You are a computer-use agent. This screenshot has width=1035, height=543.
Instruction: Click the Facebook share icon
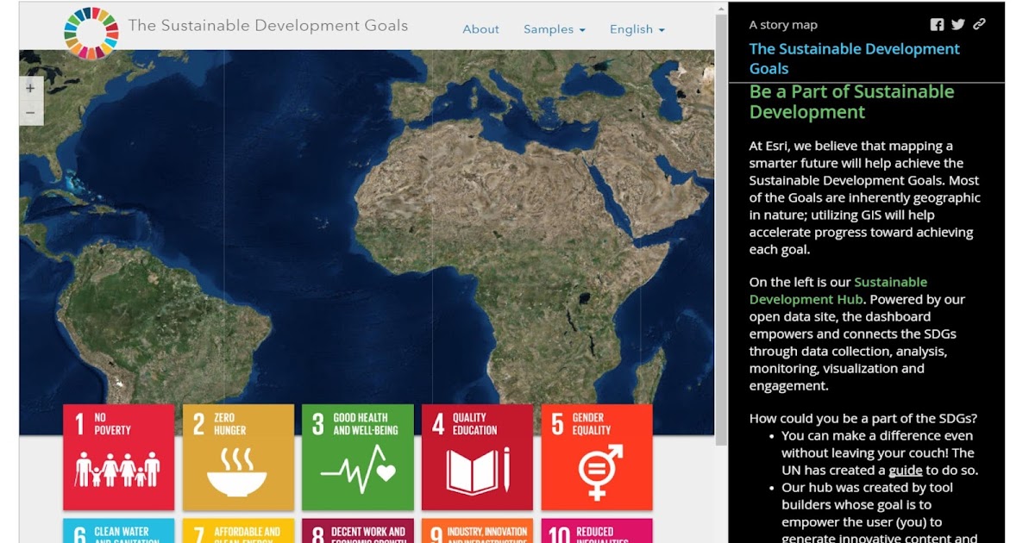[937, 24]
